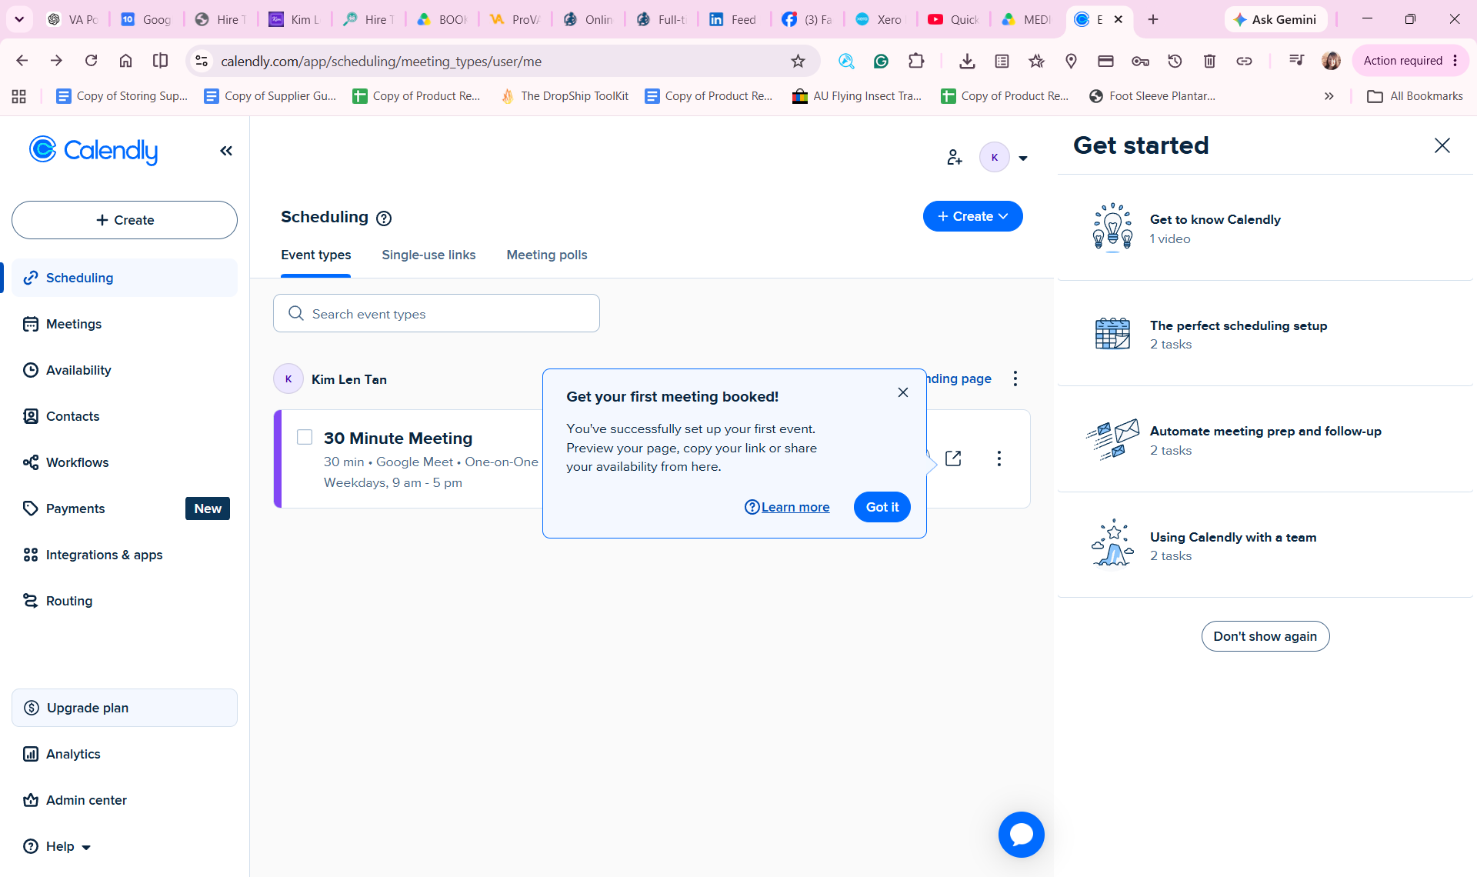Open a new browser tab
Viewport: 1477px width, 877px height.
1153,19
